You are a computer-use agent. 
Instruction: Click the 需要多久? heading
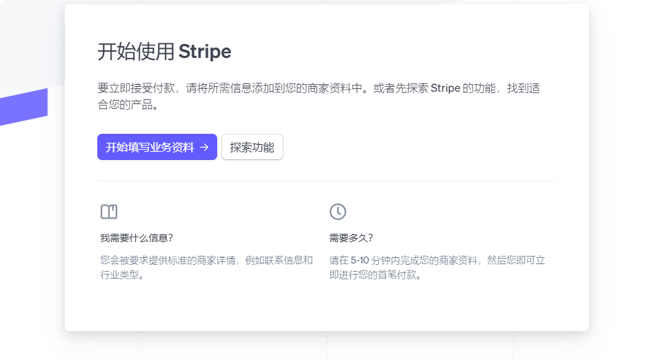351,238
